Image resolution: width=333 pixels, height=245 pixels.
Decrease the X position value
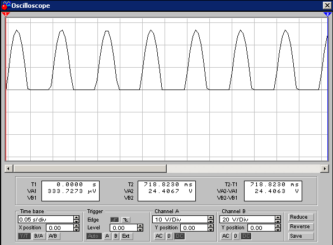pos(77,230)
